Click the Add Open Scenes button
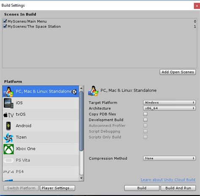Screen dimensions: 200x196 [x=178, y=72]
